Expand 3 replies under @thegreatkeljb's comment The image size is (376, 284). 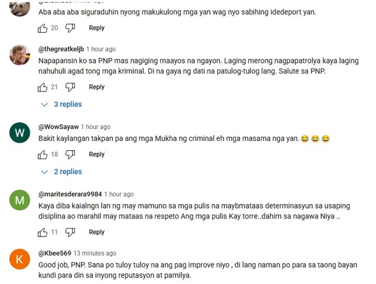point(61,104)
